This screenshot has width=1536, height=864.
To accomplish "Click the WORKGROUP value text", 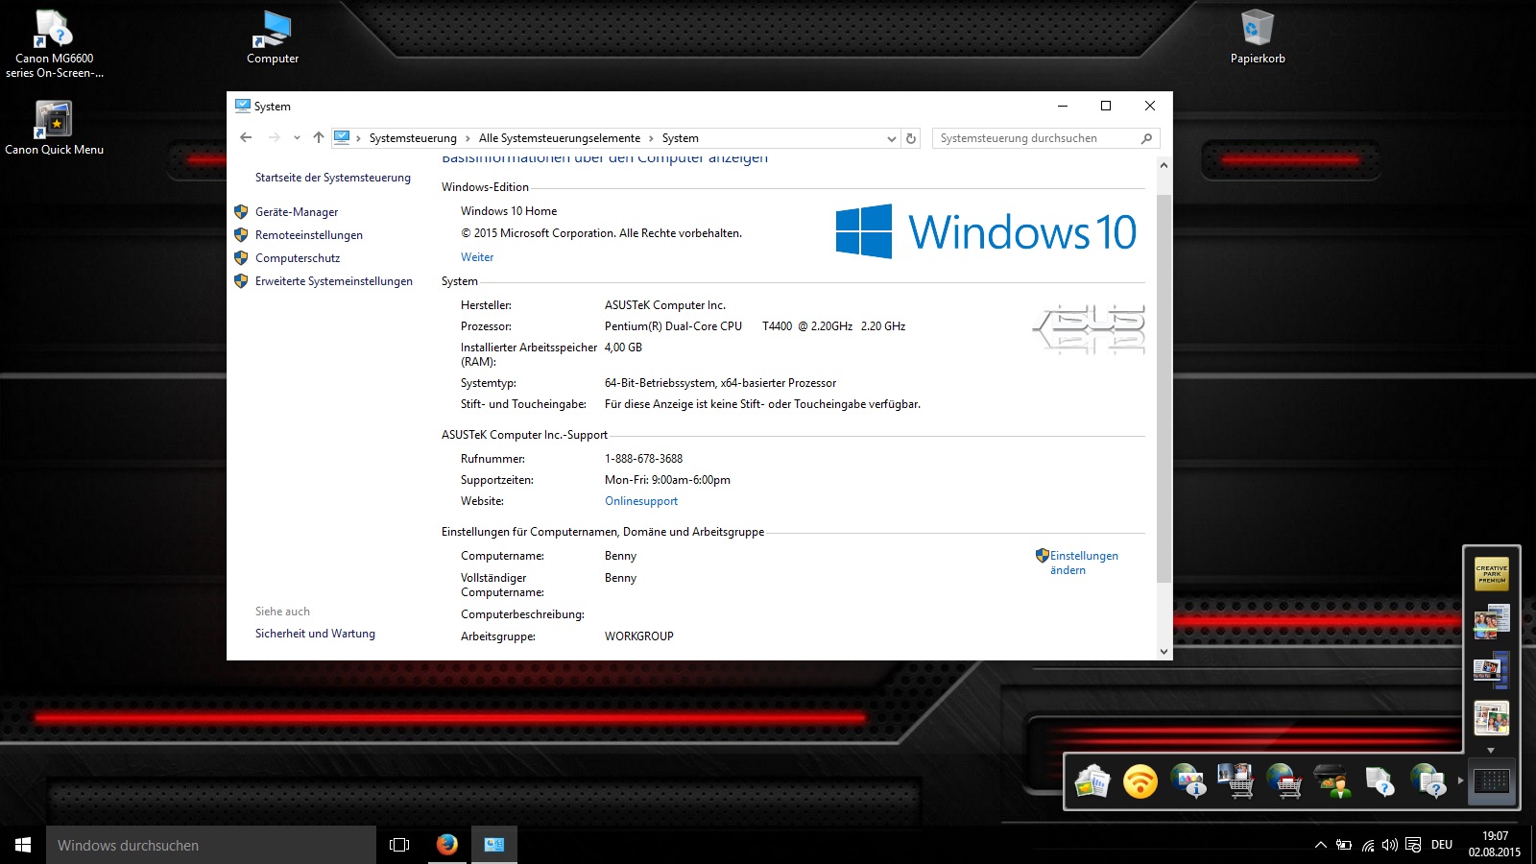I will coord(639,636).
